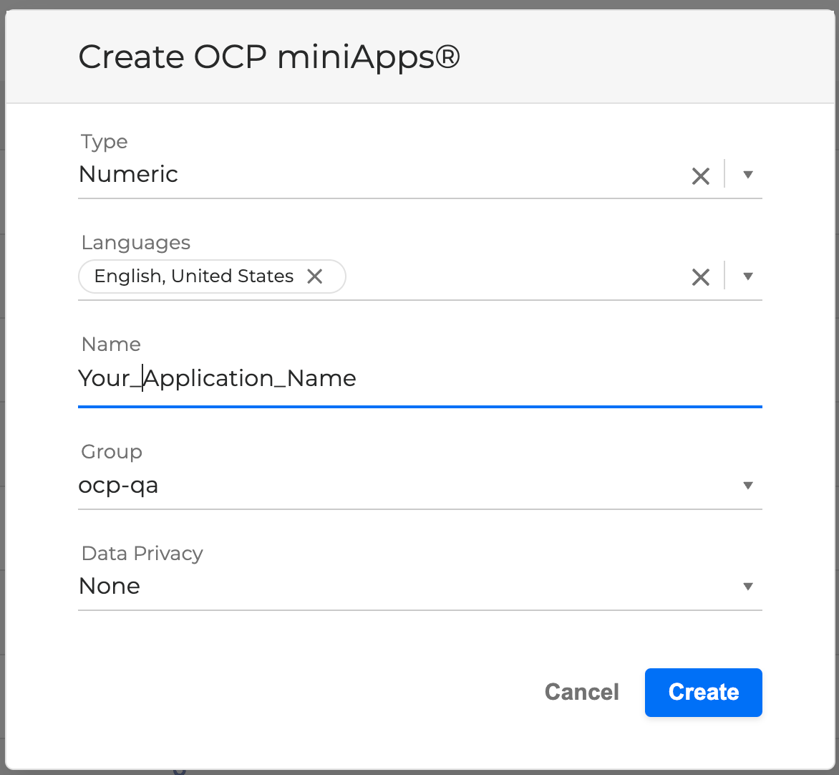Remove the English, United States chip
Viewport: 839px width, 775px height.
[315, 276]
